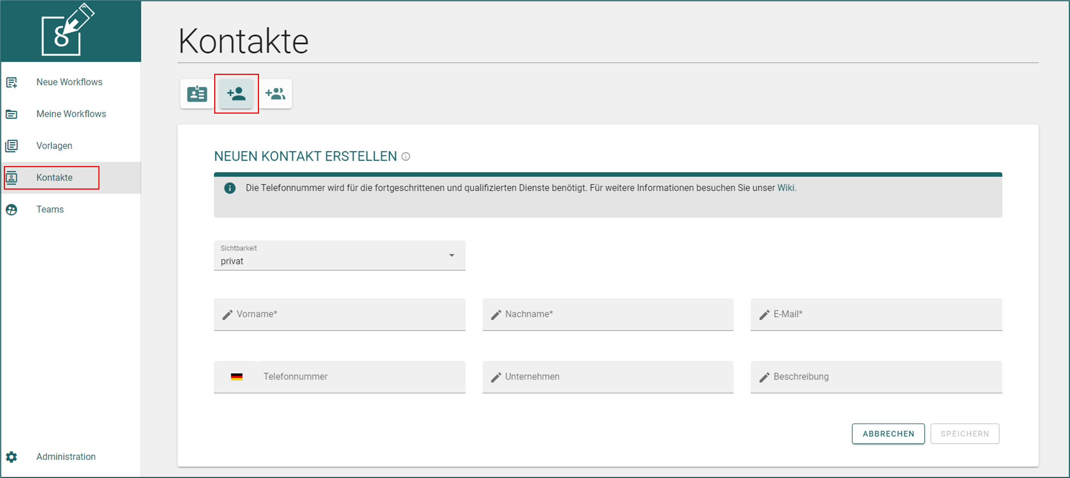Click the info icon beside Neuen Kontakt erstellen

click(x=406, y=156)
